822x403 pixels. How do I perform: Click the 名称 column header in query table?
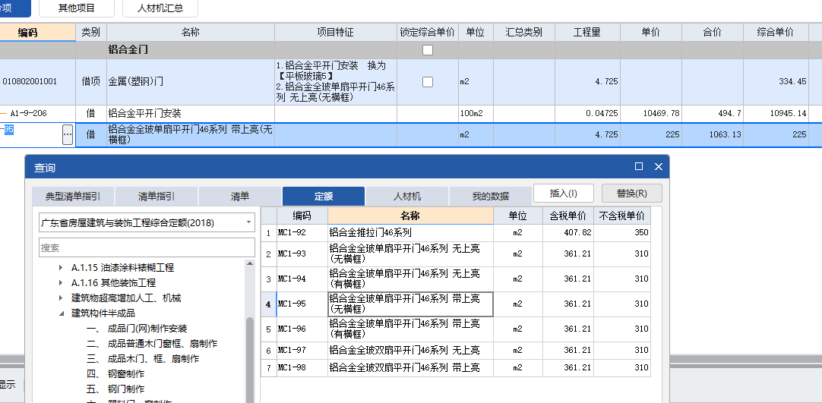[x=410, y=216]
